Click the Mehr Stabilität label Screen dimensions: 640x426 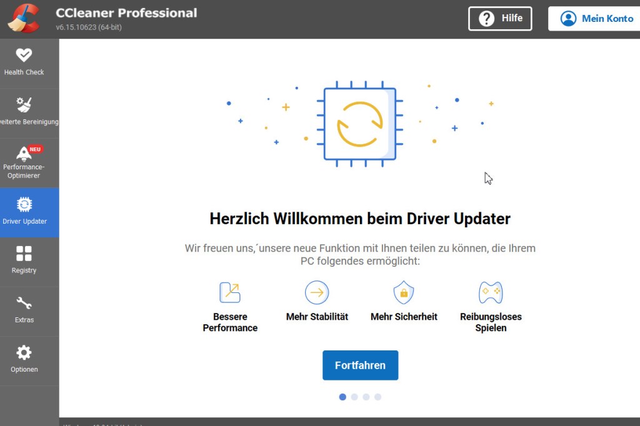tap(317, 317)
